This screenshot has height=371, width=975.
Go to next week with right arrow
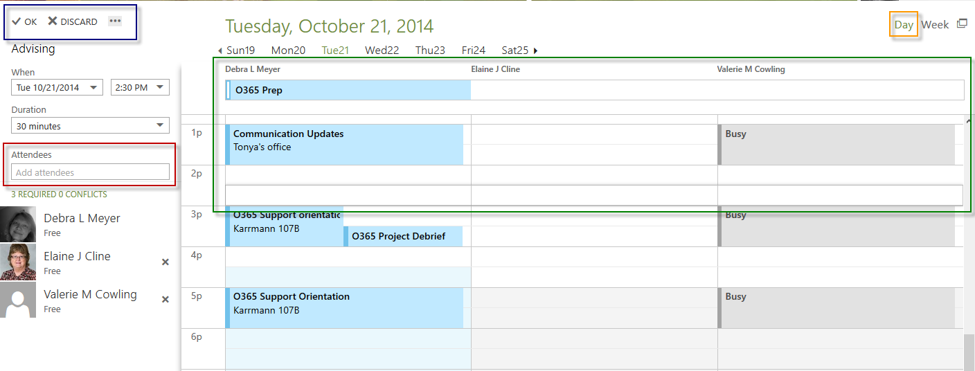tap(535, 51)
